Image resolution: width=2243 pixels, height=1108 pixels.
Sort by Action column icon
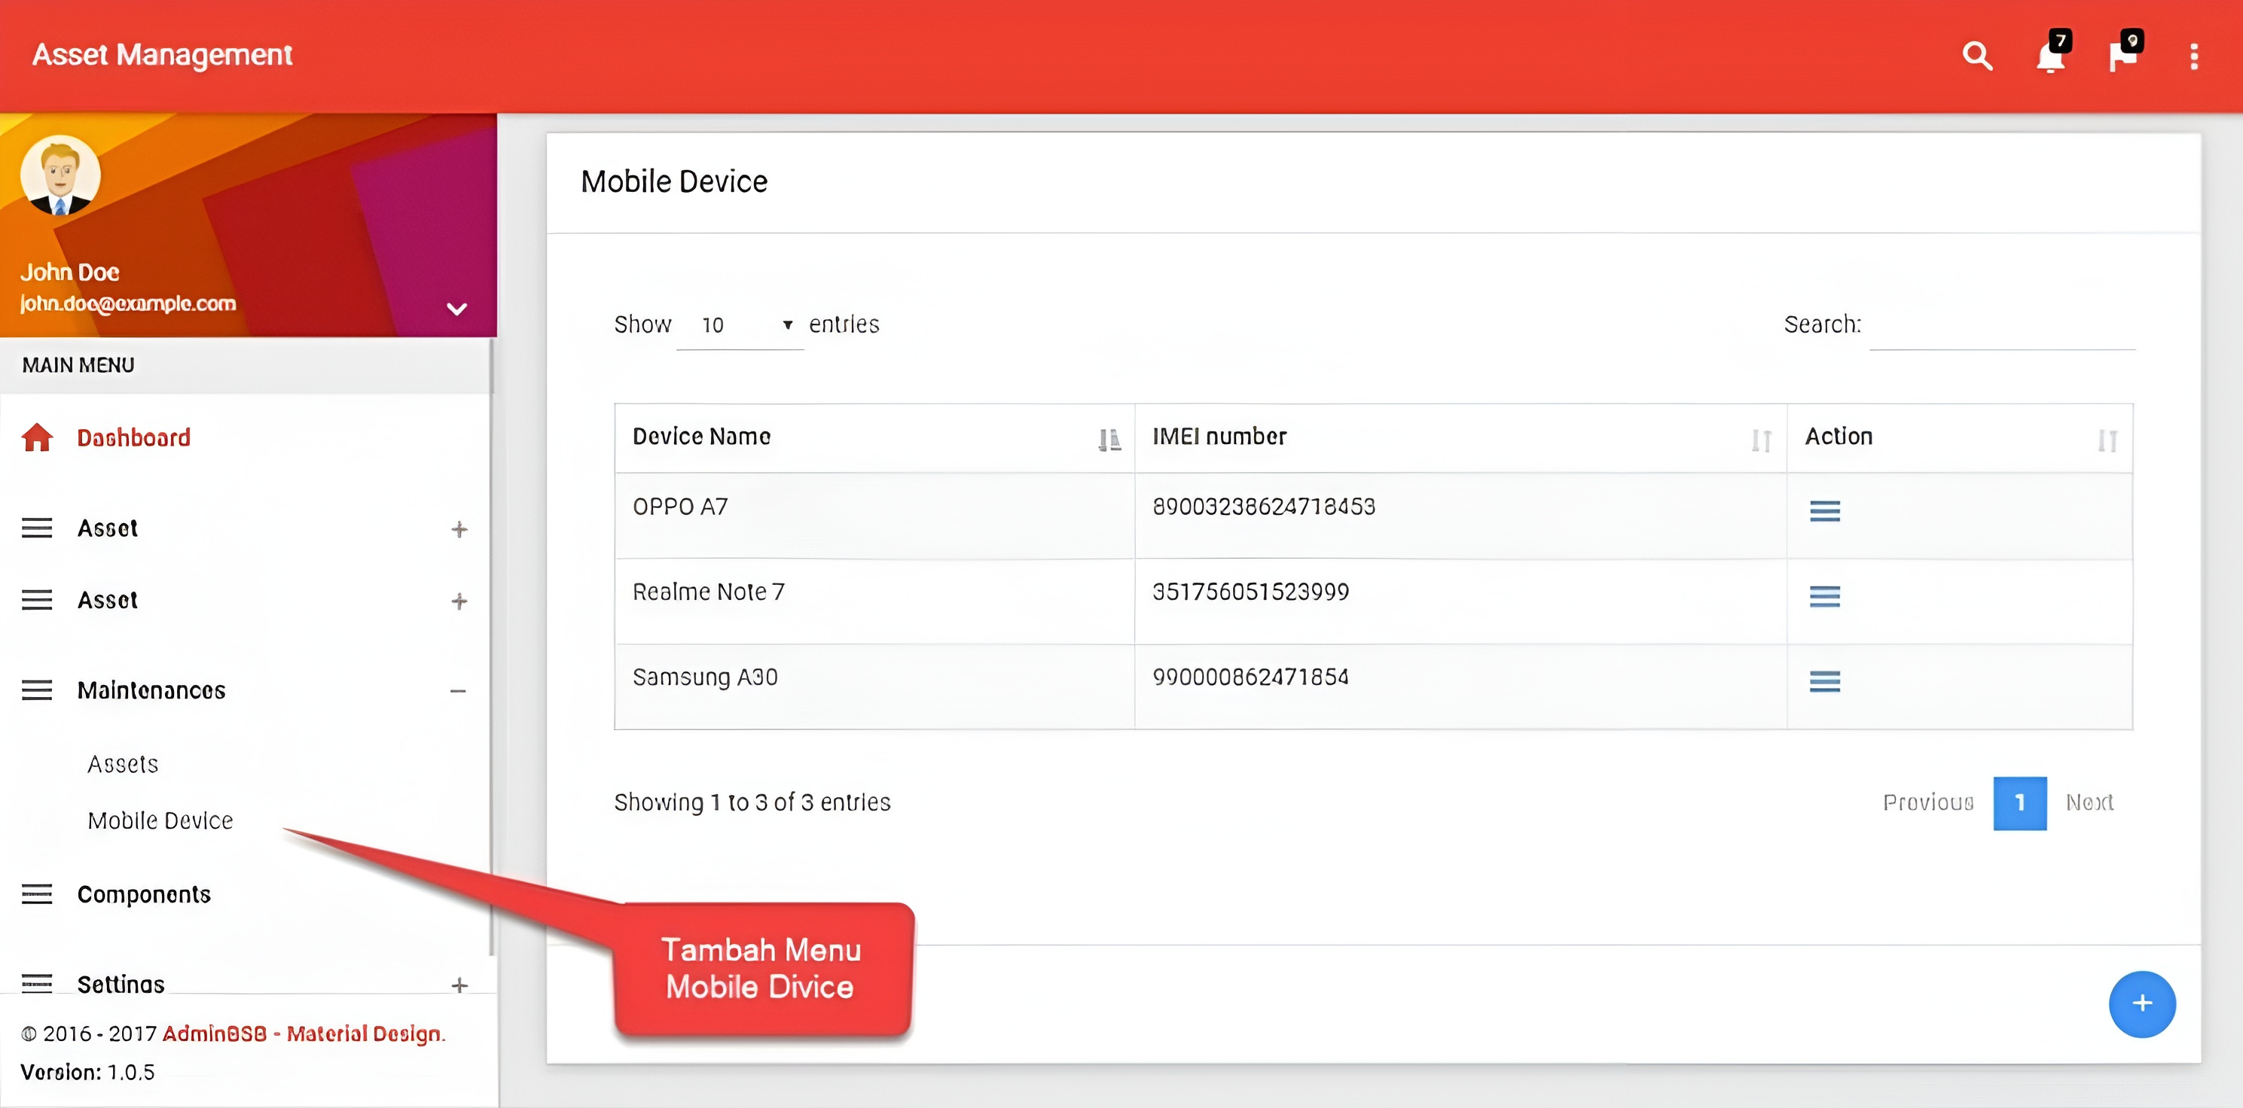click(x=2107, y=440)
